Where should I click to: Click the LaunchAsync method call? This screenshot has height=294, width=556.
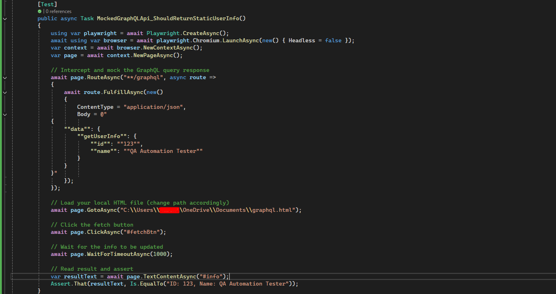[x=240, y=40]
